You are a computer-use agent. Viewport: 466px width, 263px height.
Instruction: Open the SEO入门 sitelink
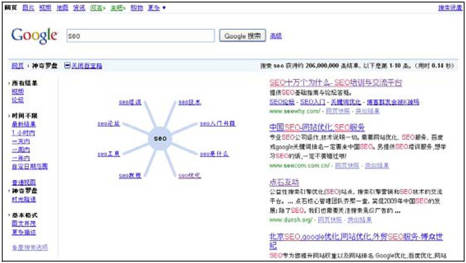point(312,102)
